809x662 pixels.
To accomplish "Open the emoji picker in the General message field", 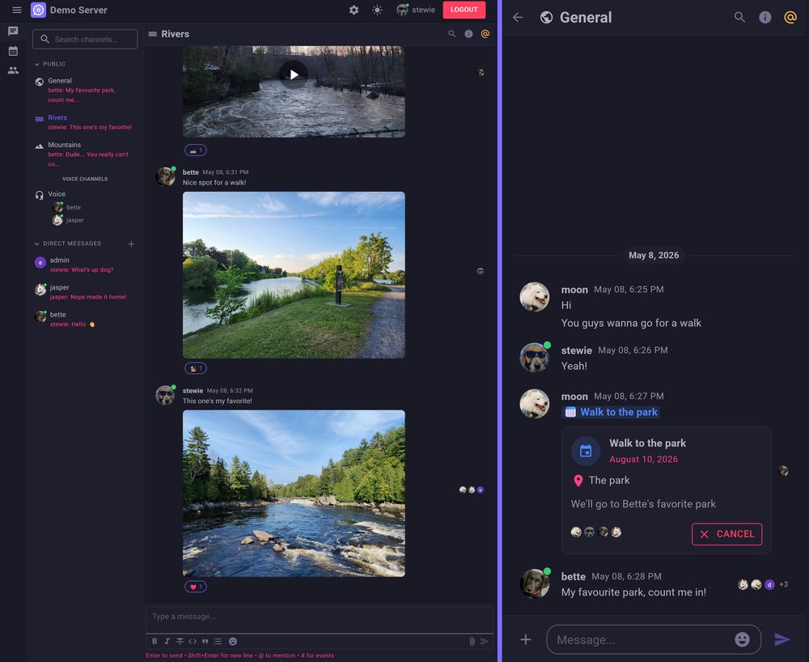I will point(742,640).
